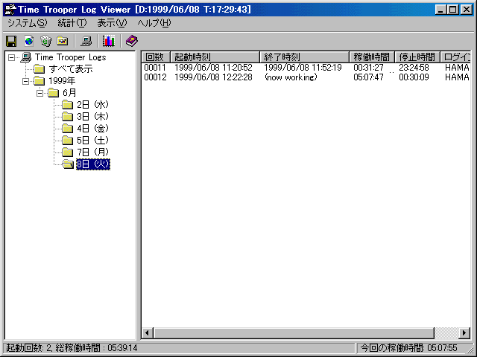Click start time 1999/06/08 11:20:52
This screenshot has height=357, width=477.
[x=213, y=68]
